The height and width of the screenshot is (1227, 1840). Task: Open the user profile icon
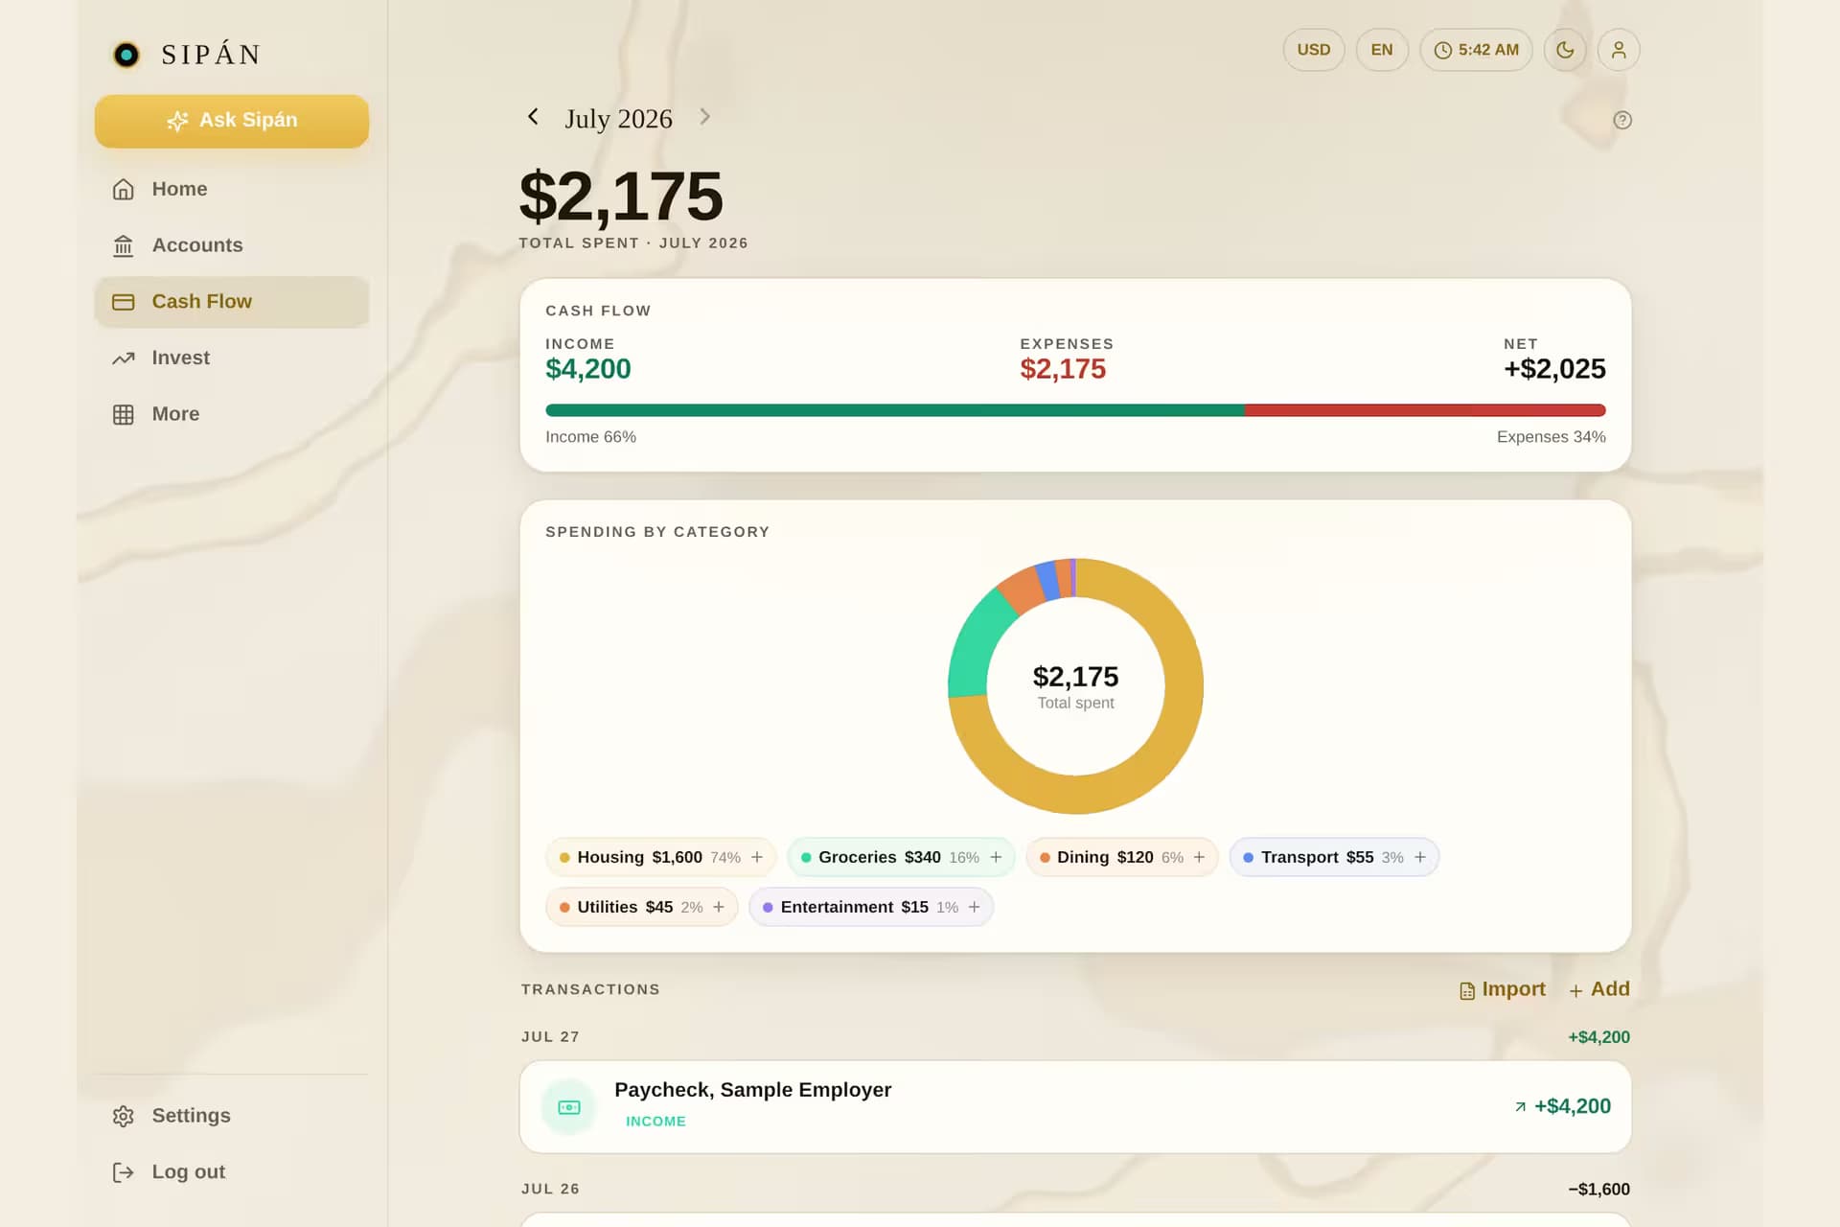(x=1619, y=50)
